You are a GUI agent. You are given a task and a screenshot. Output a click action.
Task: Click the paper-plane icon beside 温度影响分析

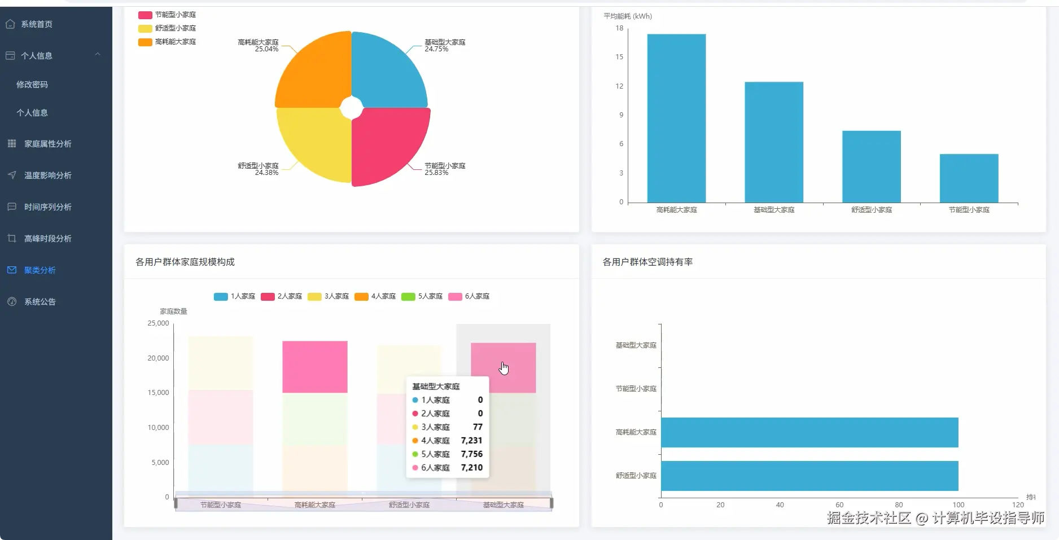12,175
